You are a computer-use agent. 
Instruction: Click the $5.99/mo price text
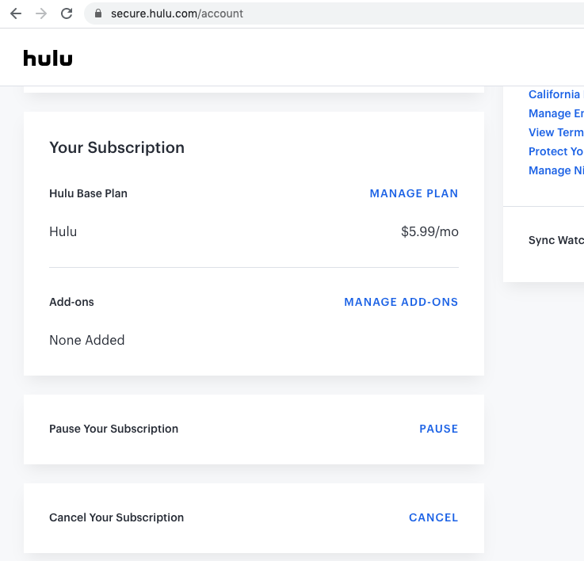click(429, 232)
